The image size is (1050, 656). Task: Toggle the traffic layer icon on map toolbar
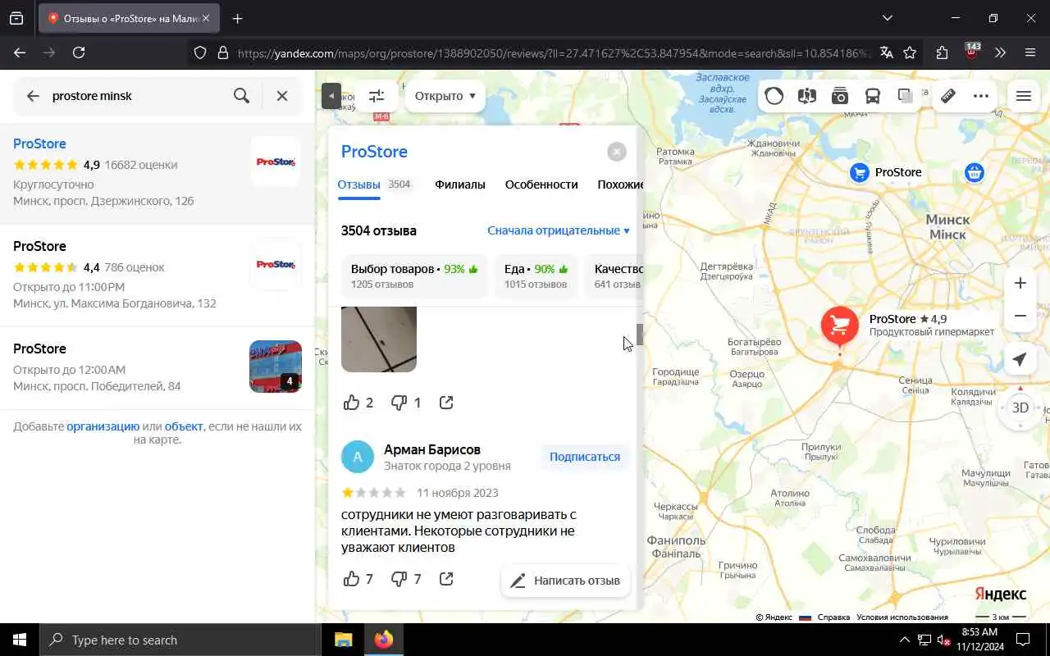(x=774, y=96)
